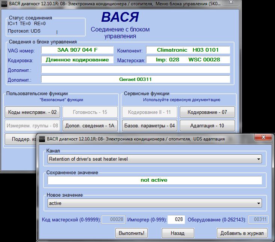The height and width of the screenshot is (242, 275).
Task: Click the ВАСЯ app icon in adaptation dialog title bar
Action: (x=42, y=139)
